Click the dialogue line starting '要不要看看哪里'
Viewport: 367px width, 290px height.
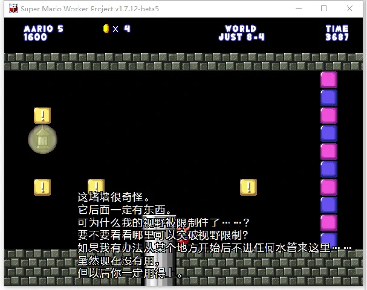[x=163, y=235]
